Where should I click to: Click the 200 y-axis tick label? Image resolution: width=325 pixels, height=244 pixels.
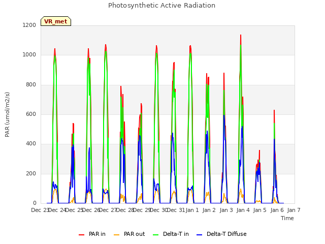tap(31, 174)
